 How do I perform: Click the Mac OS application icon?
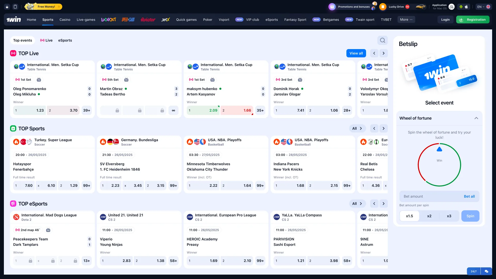(x=451, y=7)
